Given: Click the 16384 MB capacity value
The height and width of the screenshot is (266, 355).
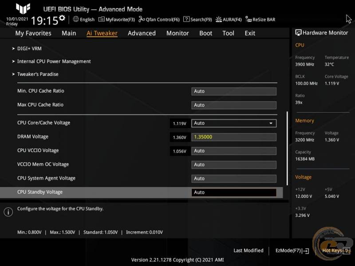Looking at the screenshot, I should tap(305, 159).
